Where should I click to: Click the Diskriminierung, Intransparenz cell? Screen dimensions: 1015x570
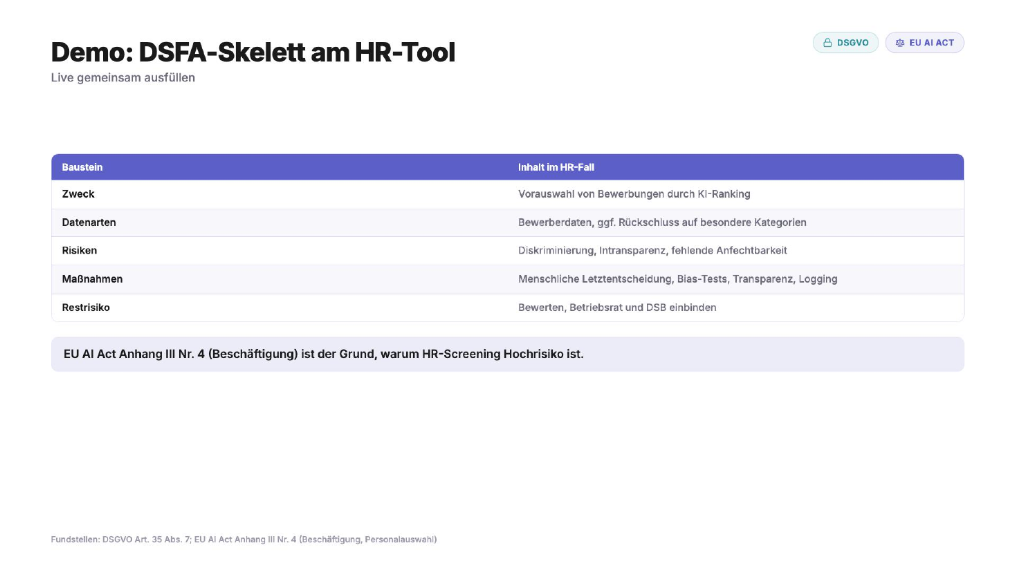[x=652, y=251]
